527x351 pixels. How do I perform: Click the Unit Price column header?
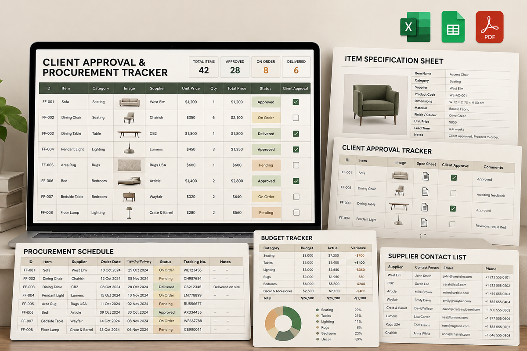click(191, 88)
